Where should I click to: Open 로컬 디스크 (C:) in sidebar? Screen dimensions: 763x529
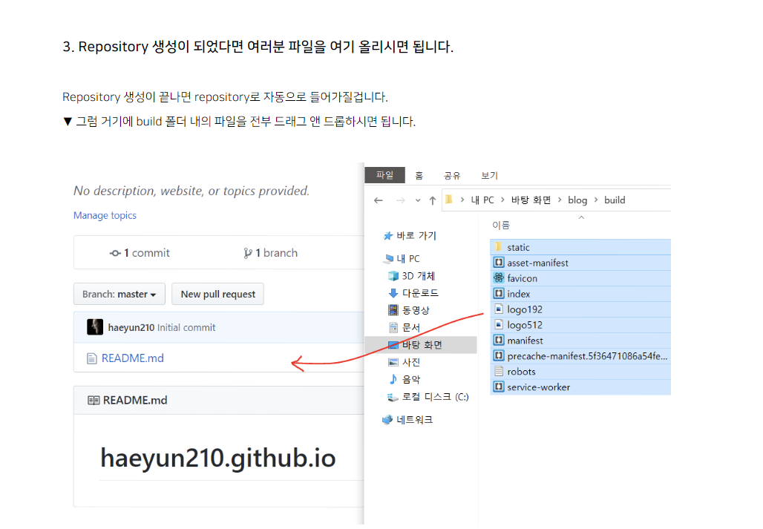pos(428,397)
